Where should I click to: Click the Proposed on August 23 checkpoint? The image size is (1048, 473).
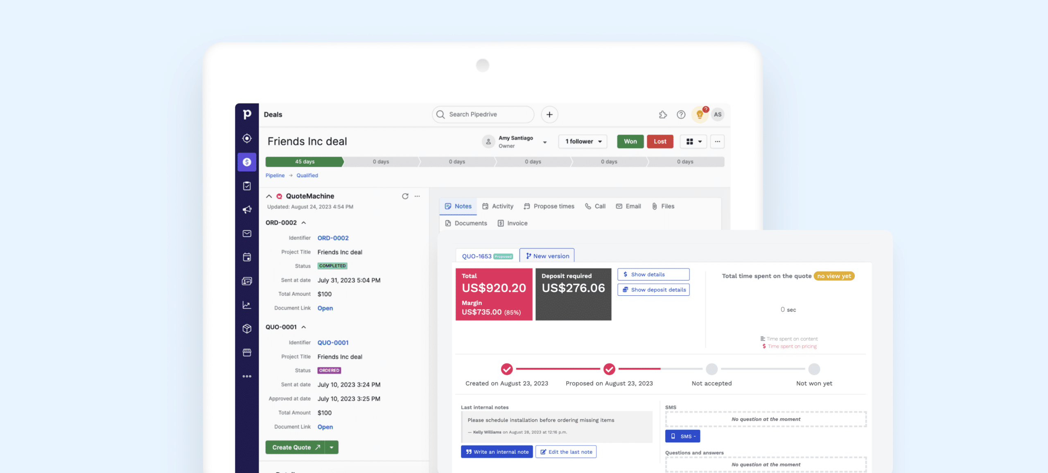pos(609,369)
